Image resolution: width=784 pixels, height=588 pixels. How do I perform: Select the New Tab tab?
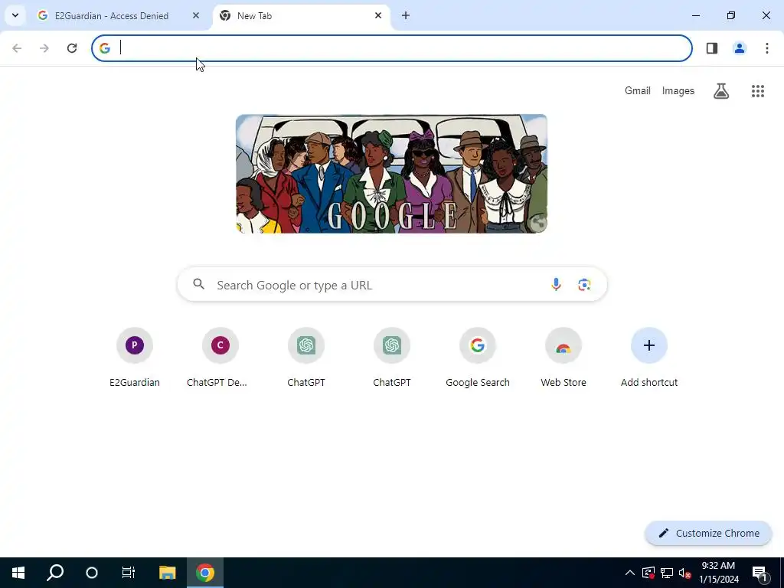click(301, 15)
